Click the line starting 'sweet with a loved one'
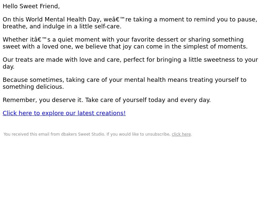This screenshot has height=198, width=264. [x=125, y=47]
